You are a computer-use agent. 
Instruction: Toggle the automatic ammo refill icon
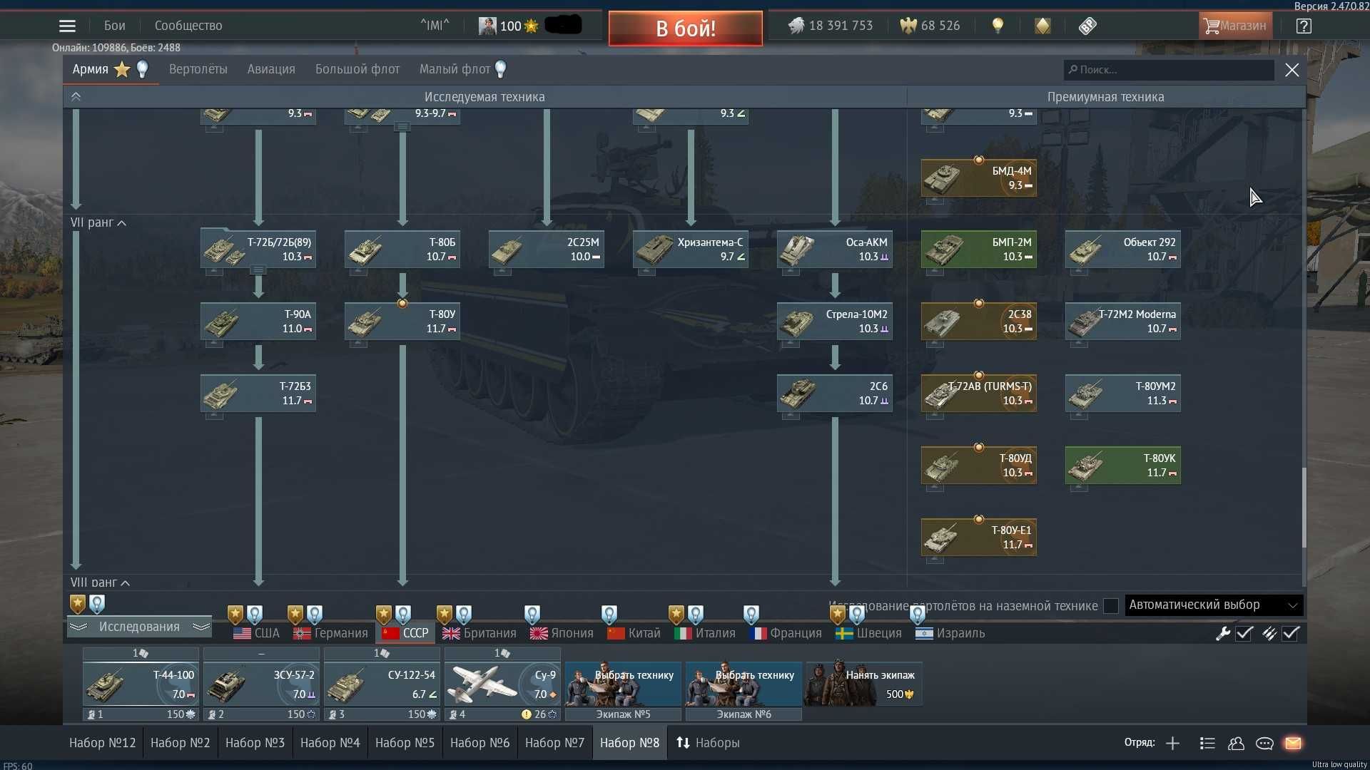pos(1269,633)
